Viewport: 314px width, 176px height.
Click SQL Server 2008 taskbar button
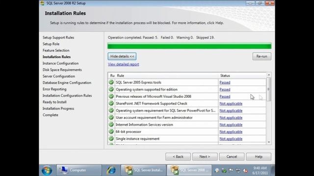(x=189, y=170)
